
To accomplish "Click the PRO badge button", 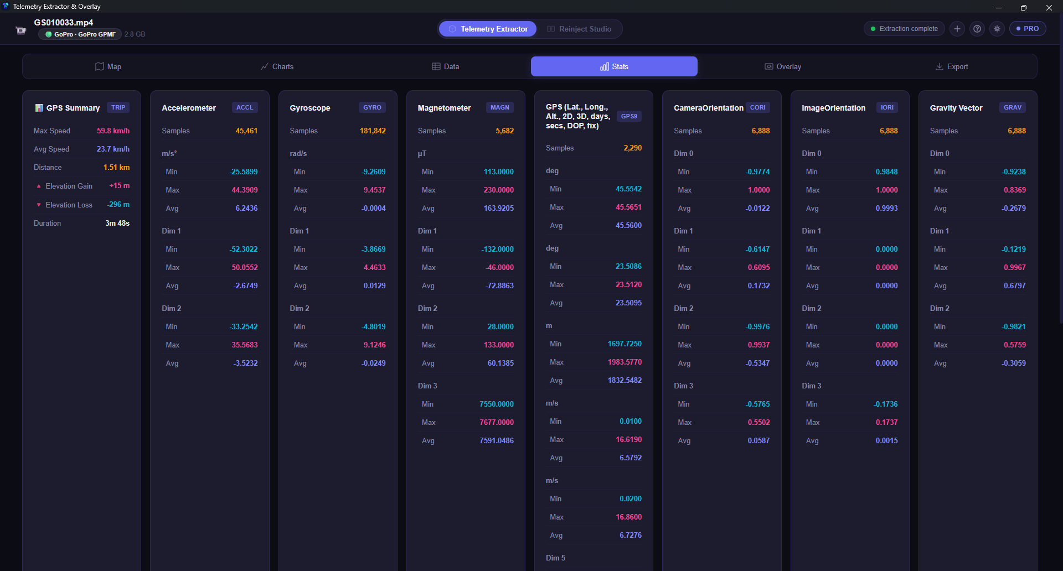I will 1028,29.
